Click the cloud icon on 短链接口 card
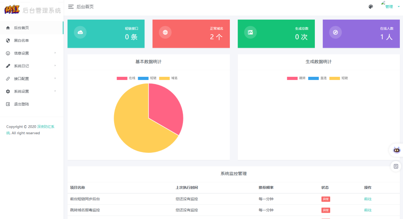 [80, 32]
